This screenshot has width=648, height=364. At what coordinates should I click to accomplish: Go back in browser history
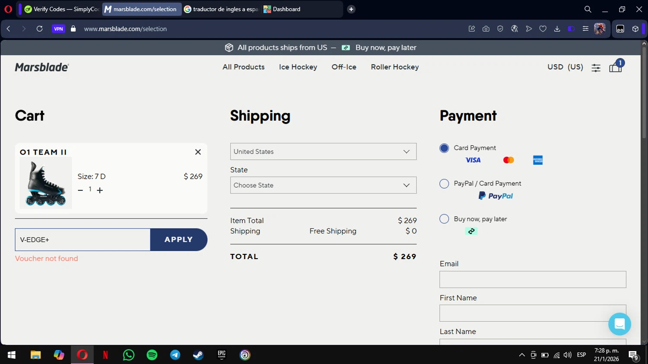(x=9, y=28)
